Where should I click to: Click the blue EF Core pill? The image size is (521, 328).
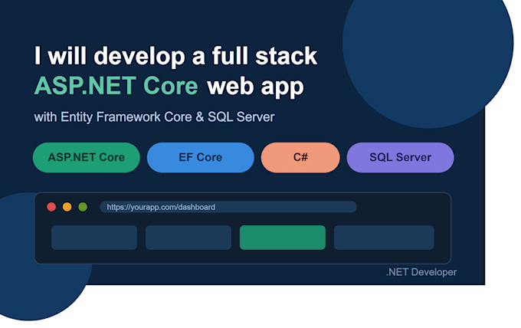pos(201,158)
